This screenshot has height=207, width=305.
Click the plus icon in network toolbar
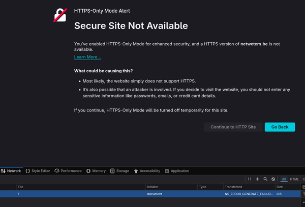pos(257,180)
